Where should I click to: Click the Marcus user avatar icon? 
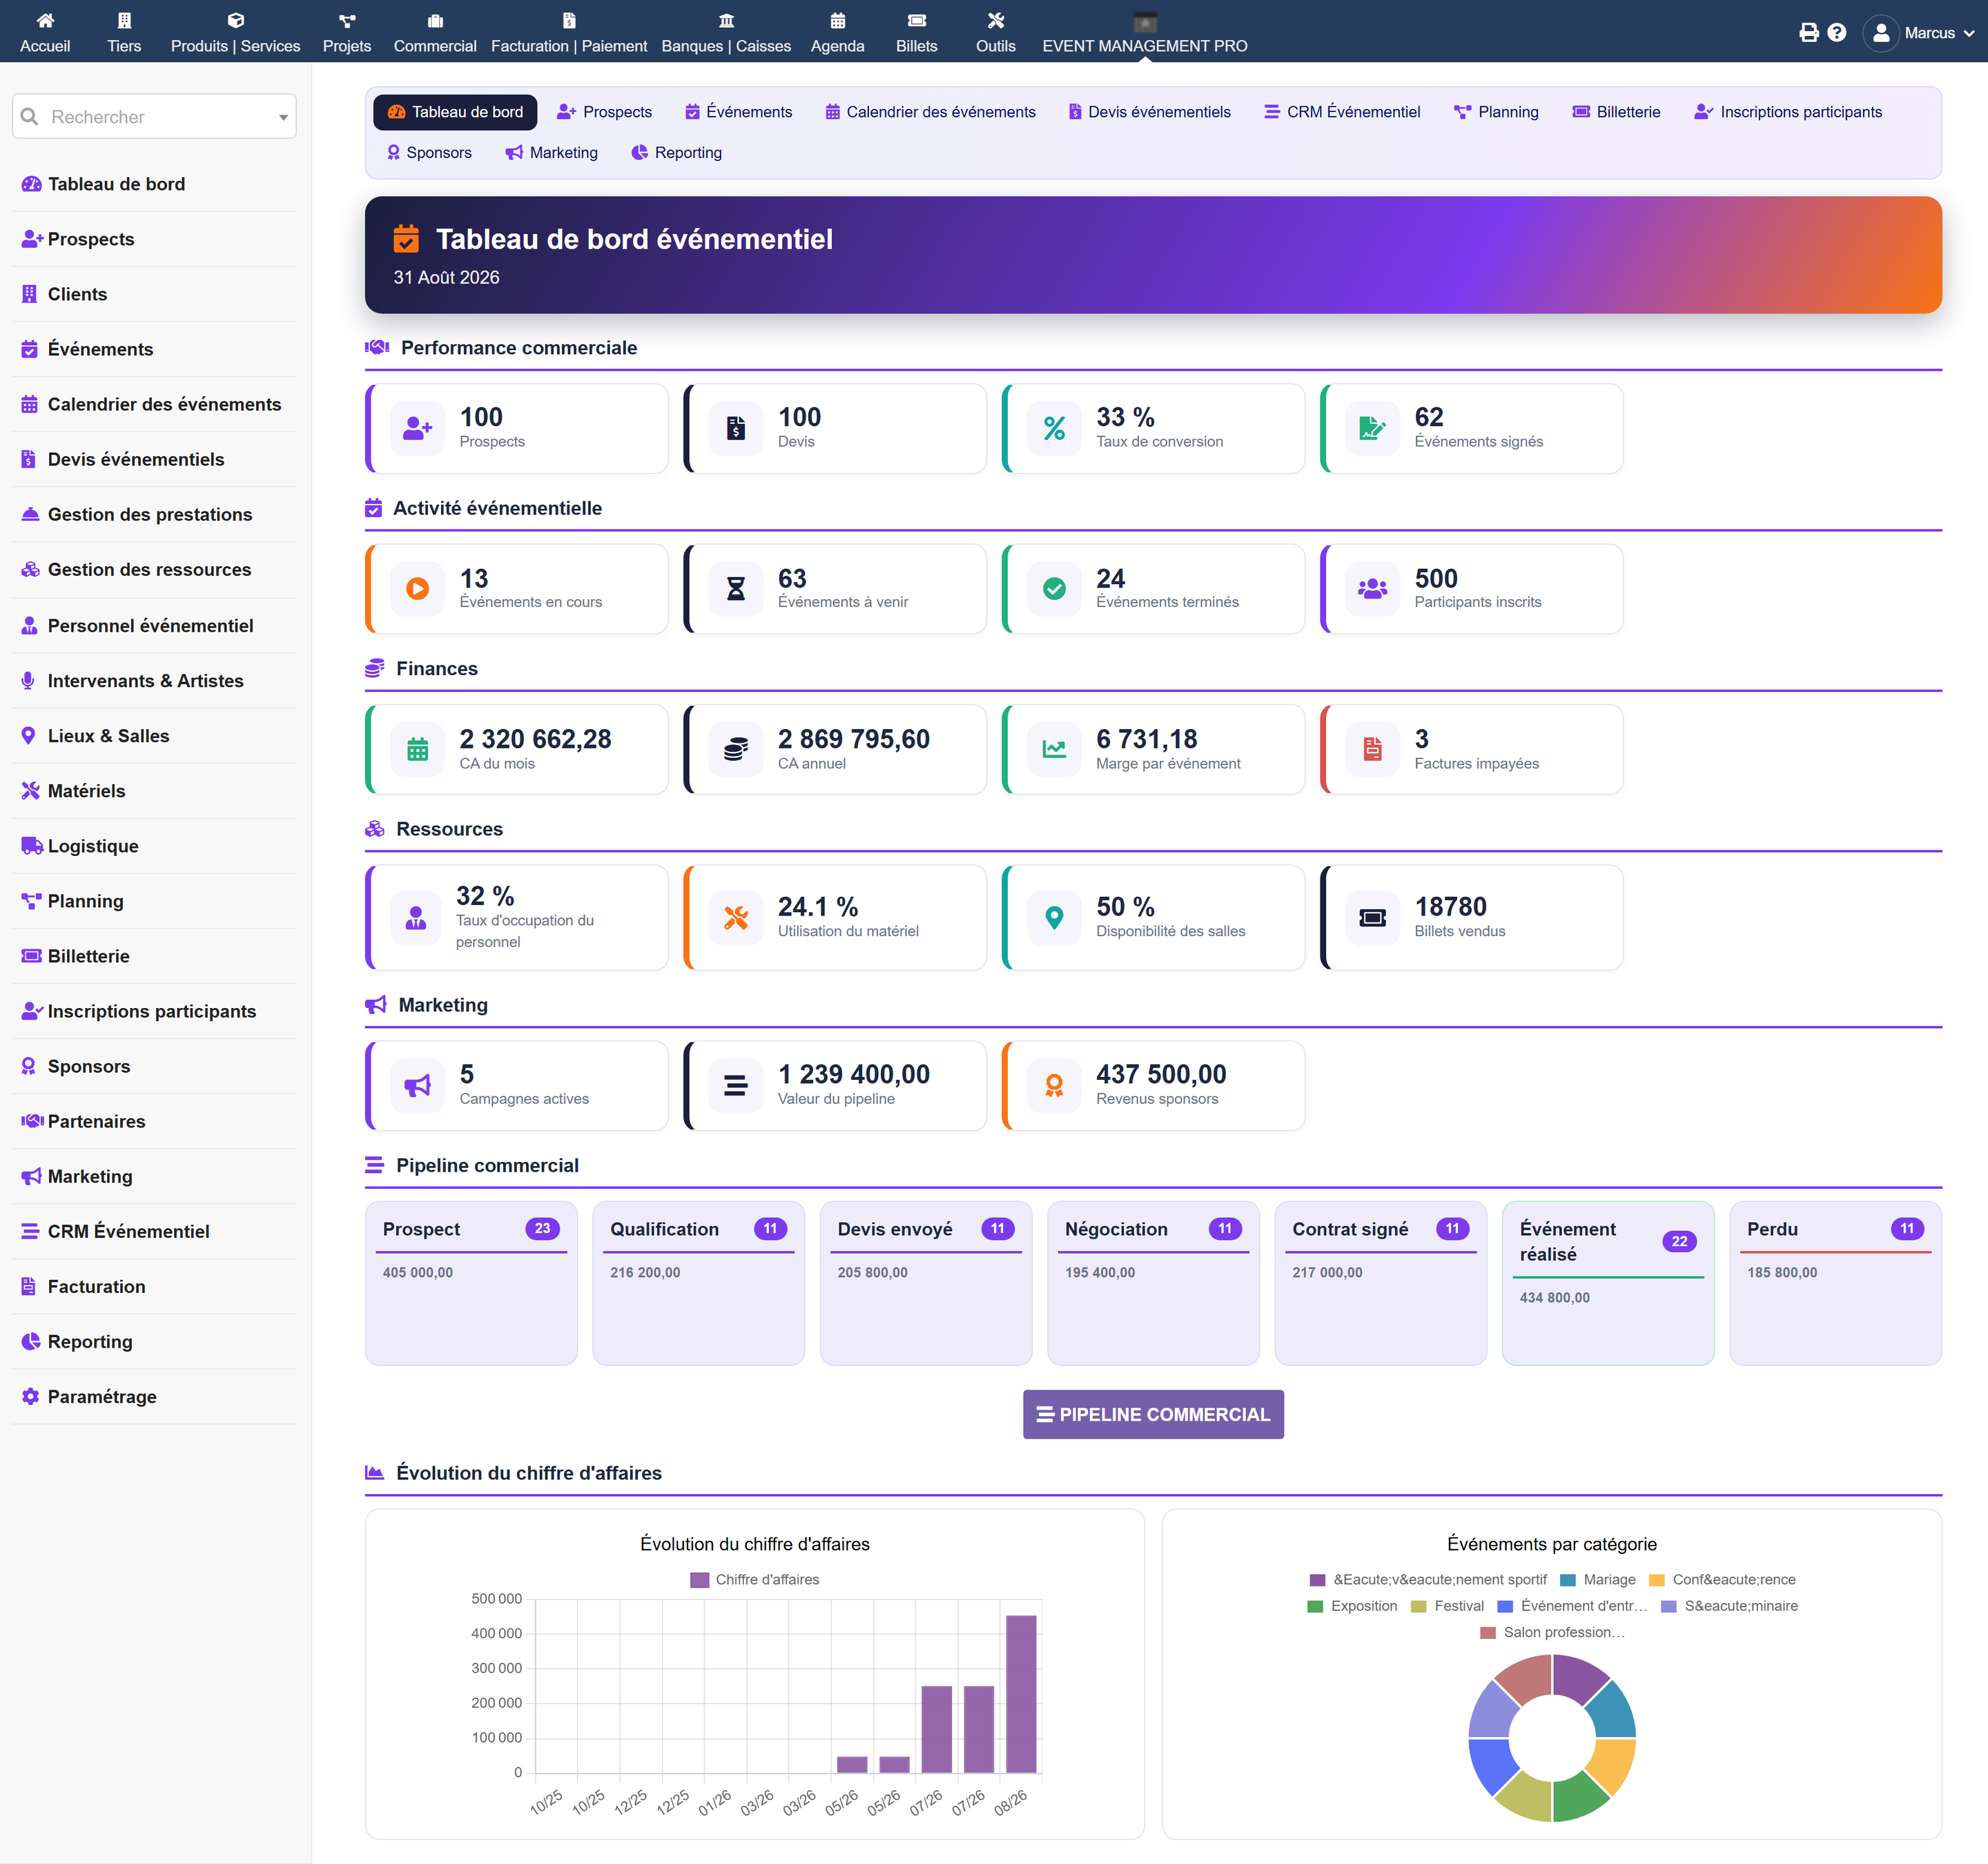[x=1881, y=33]
